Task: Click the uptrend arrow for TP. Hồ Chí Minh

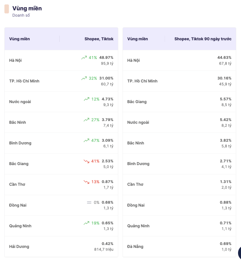Action: [84, 78]
